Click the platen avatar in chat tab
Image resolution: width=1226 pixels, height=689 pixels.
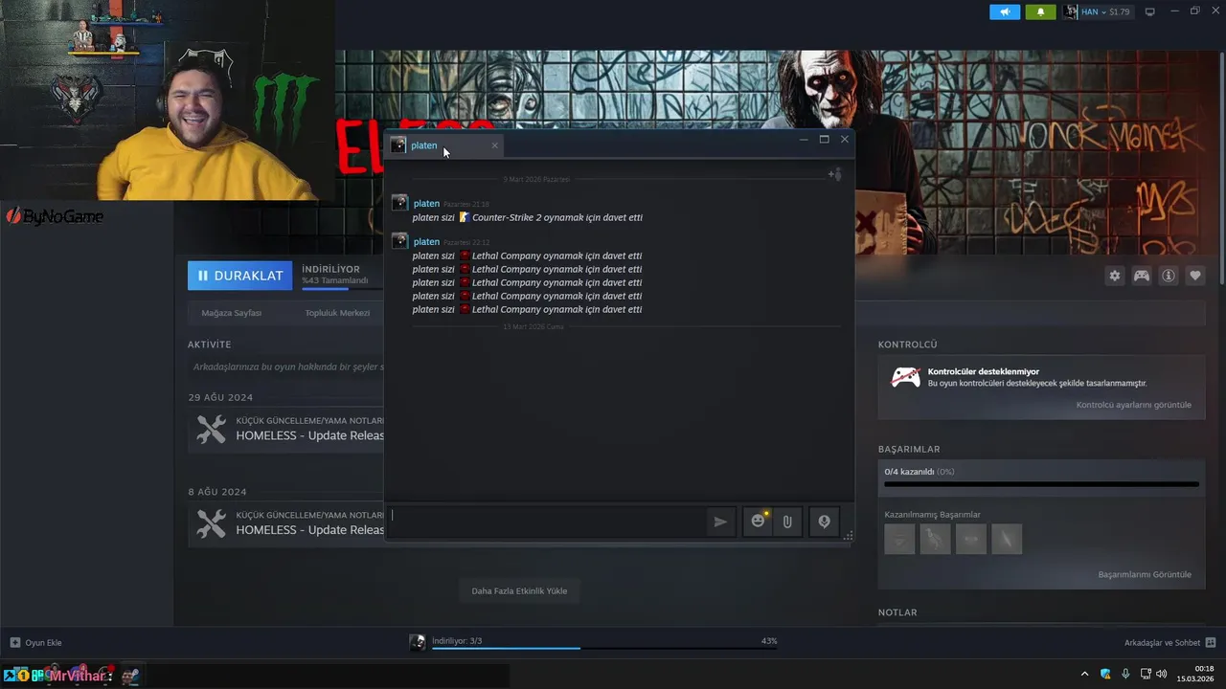click(398, 145)
